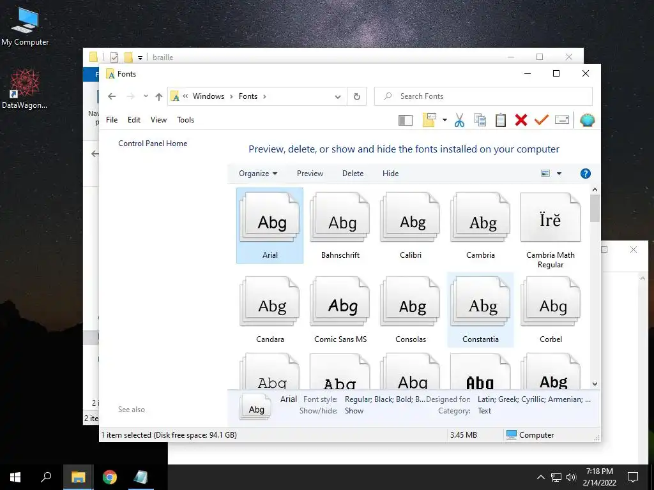This screenshot has width=654, height=490.
Task: Select the Comic Sans MS font
Action: [340, 309]
